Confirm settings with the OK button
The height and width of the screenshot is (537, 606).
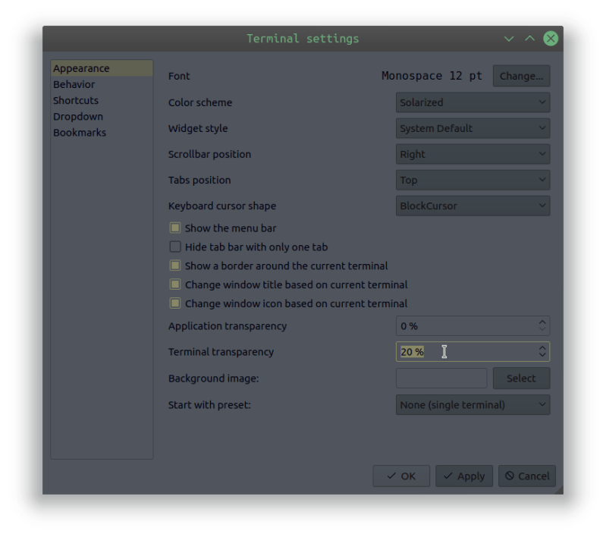(401, 476)
